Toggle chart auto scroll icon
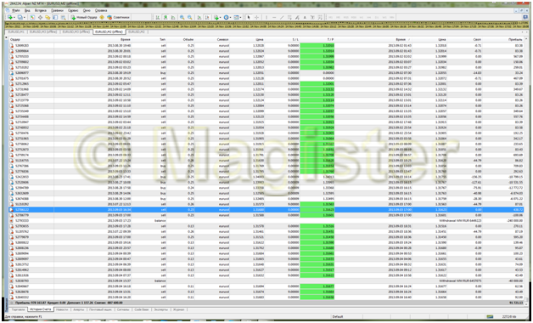 tap(199, 17)
